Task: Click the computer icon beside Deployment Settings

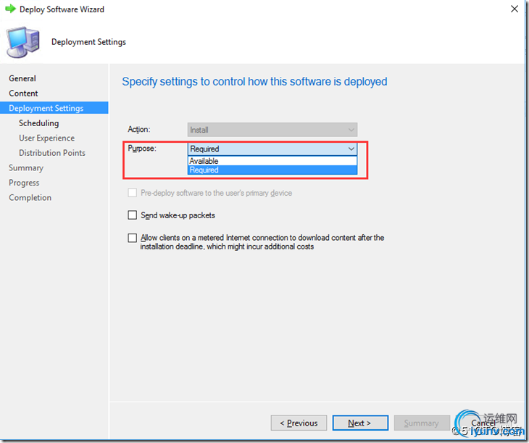Action: point(23,42)
